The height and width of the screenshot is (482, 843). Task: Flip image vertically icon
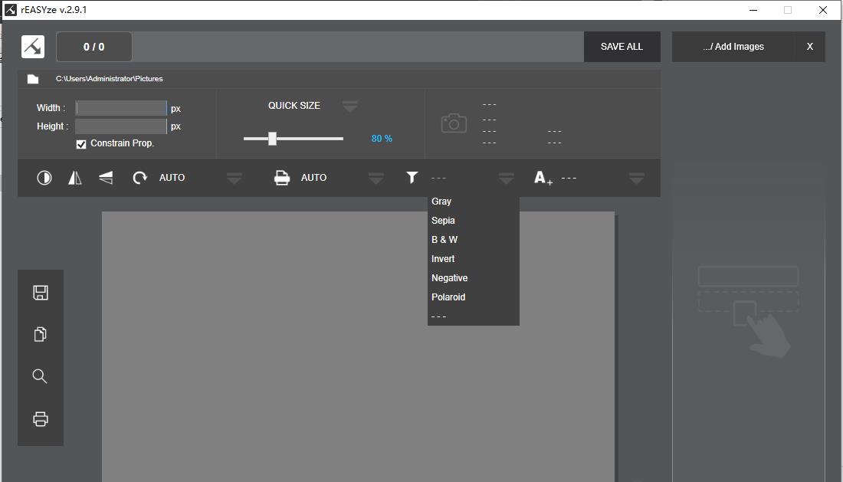click(x=106, y=178)
